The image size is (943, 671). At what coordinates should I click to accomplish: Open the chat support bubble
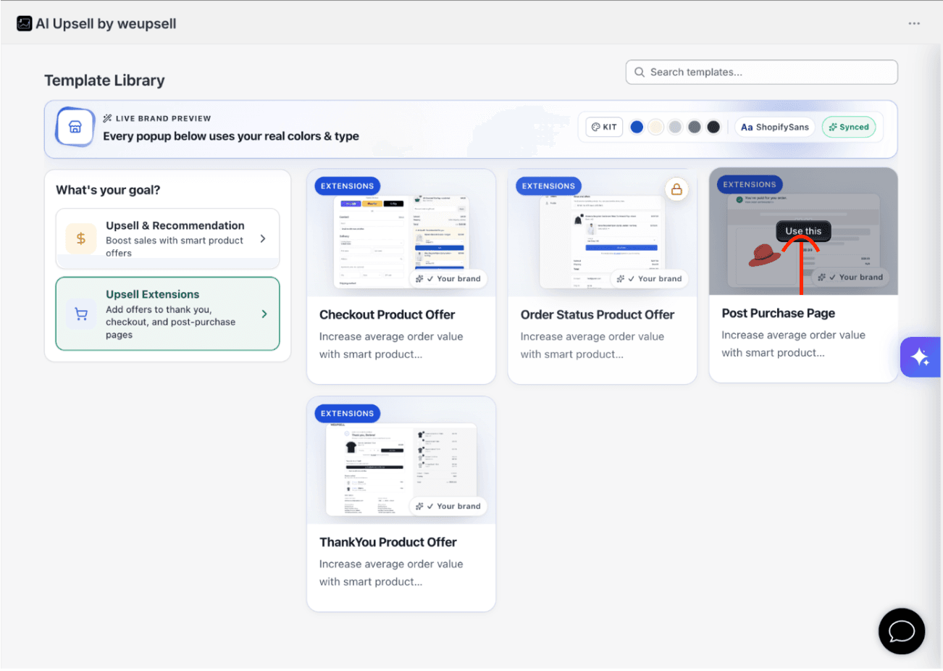pos(902,631)
